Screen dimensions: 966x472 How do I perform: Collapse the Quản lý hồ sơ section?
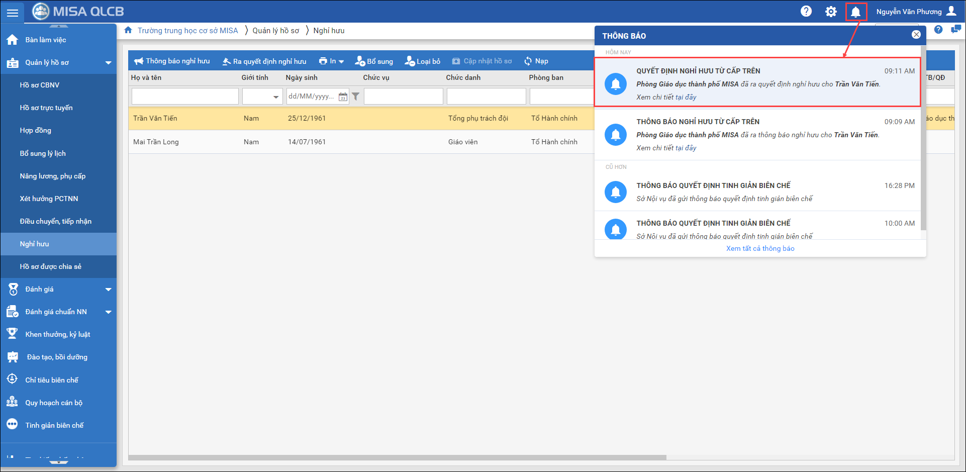(x=108, y=63)
